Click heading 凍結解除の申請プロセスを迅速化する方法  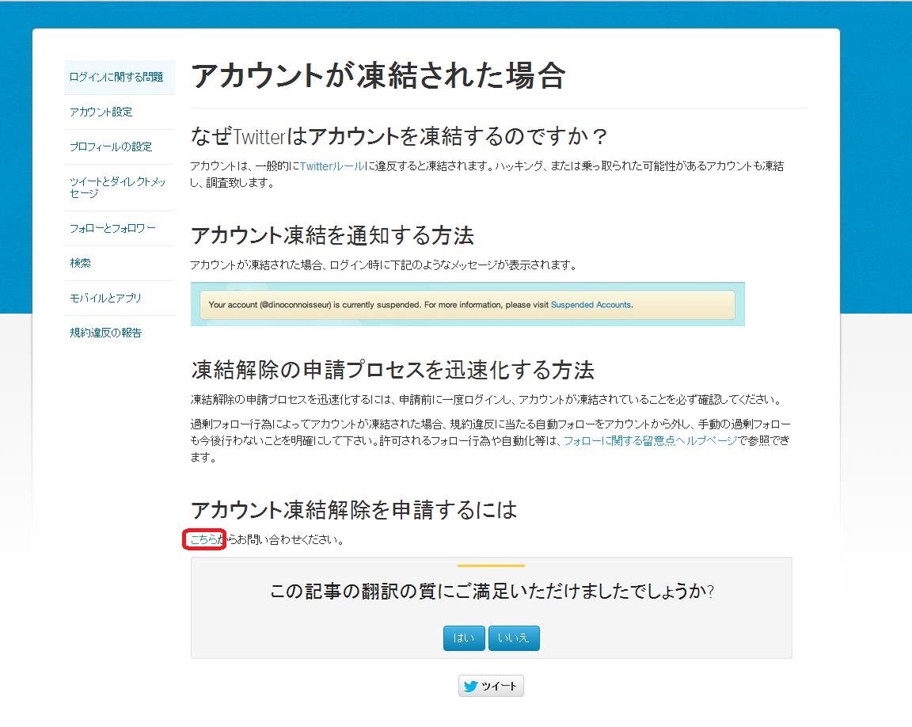click(393, 370)
